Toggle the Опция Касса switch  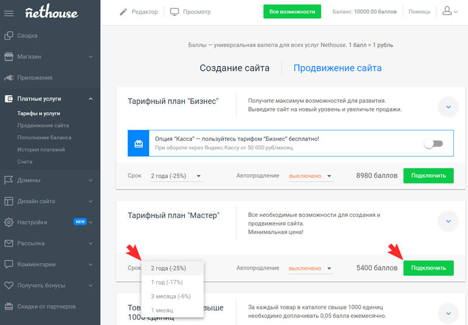click(433, 144)
